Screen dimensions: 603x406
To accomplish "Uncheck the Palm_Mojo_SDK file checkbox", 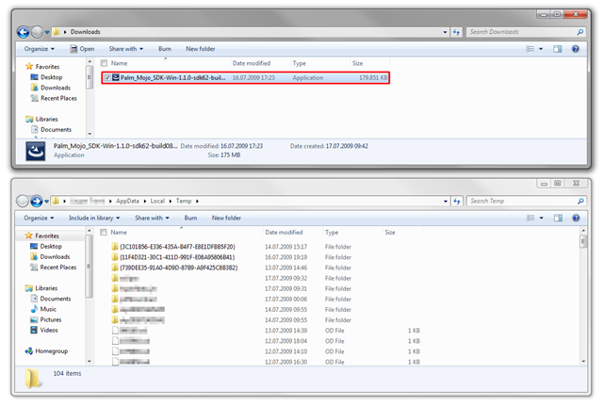I will [x=107, y=77].
